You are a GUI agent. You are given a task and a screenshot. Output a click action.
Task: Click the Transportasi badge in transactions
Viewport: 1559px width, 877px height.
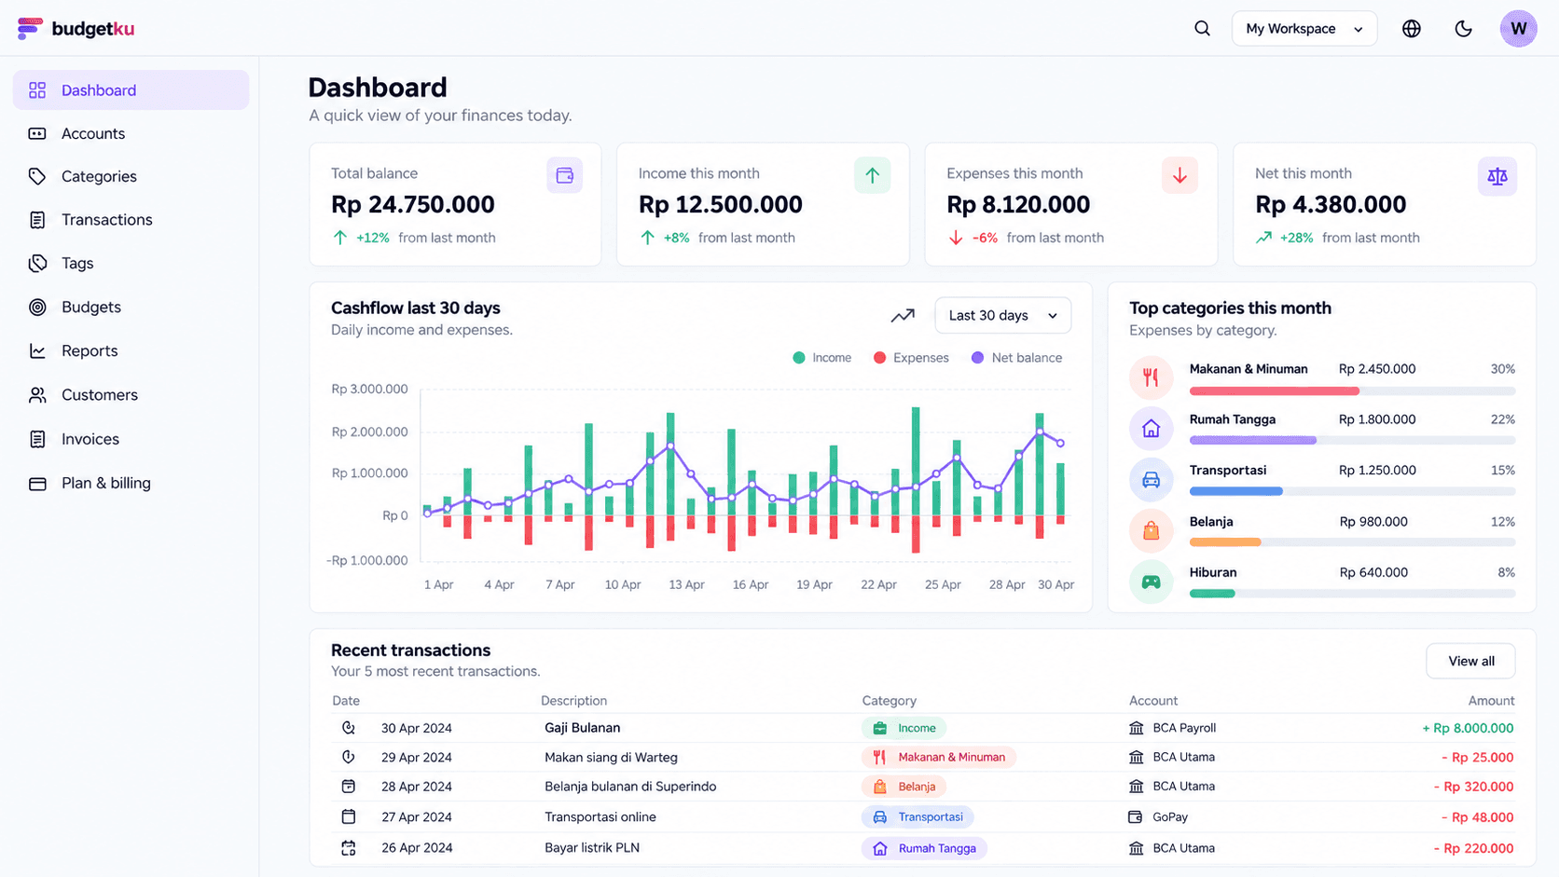pyautogui.click(x=917, y=817)
